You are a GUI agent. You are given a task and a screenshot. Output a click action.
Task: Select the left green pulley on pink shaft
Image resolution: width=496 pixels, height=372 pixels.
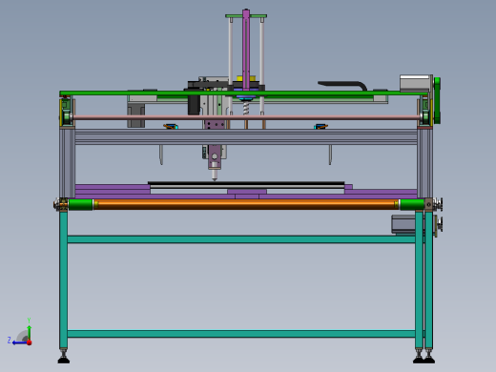[67, 117]
